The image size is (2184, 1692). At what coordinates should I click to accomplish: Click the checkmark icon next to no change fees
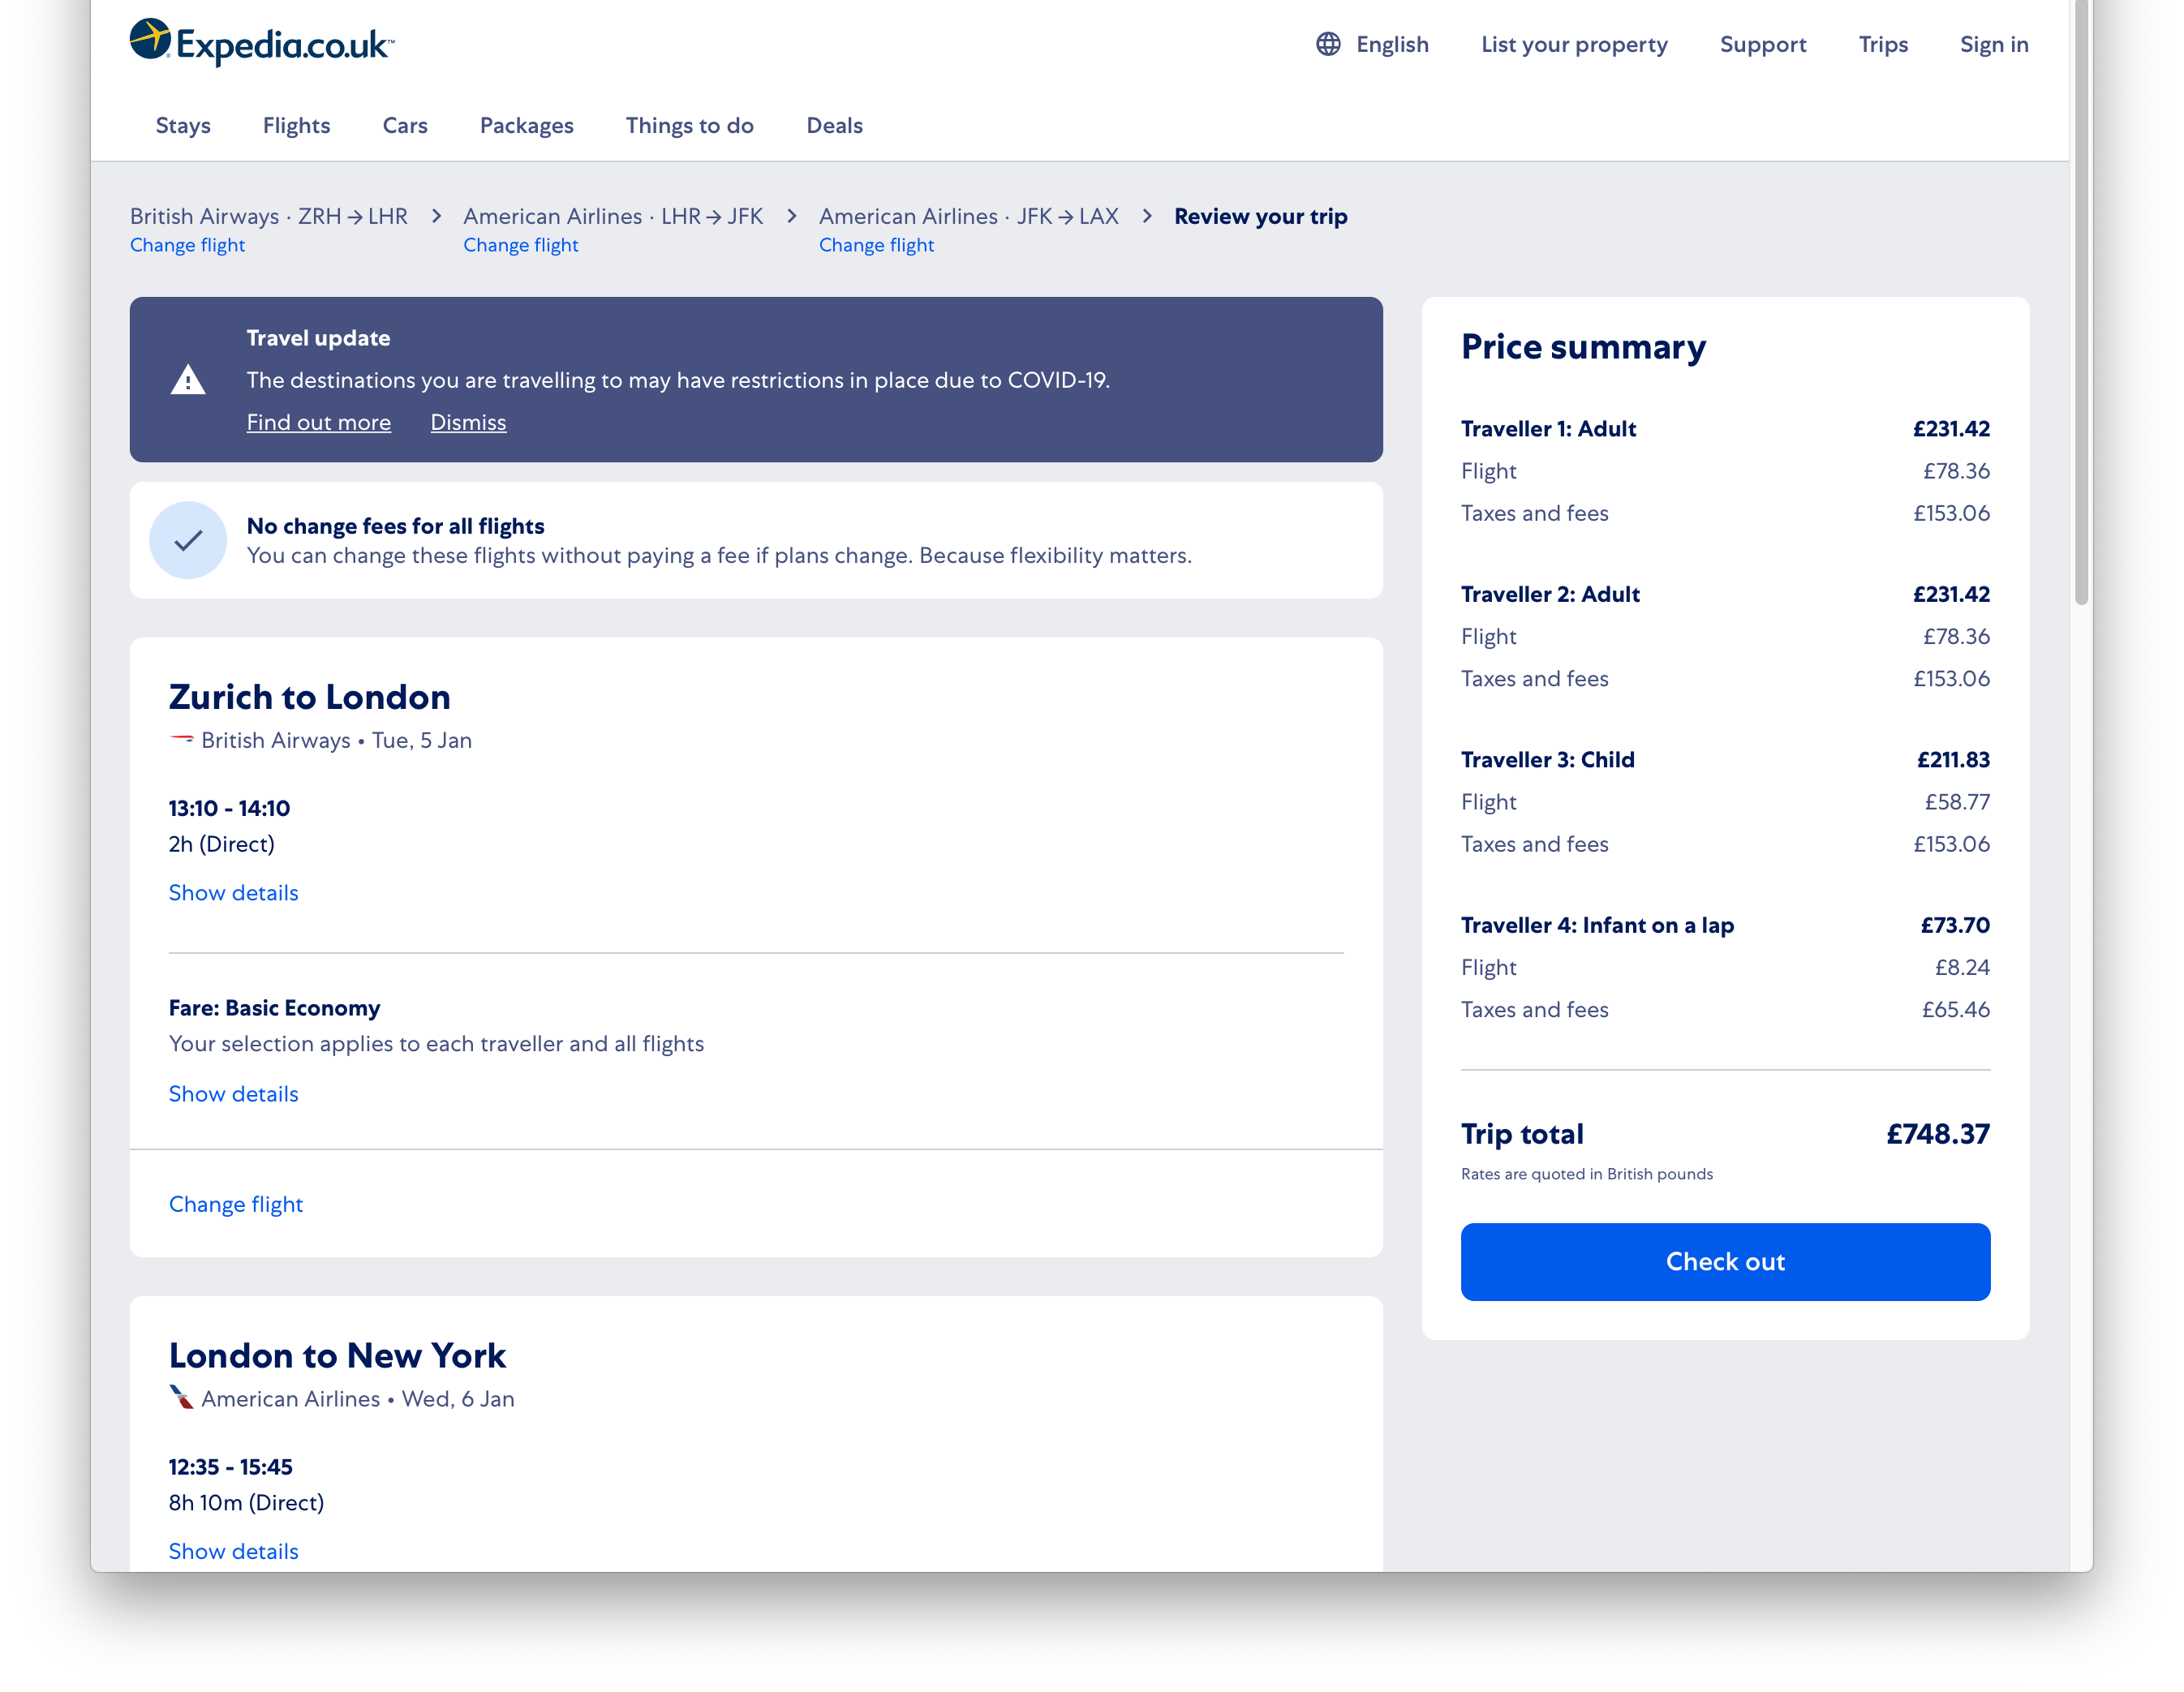(x=188, y=540)
